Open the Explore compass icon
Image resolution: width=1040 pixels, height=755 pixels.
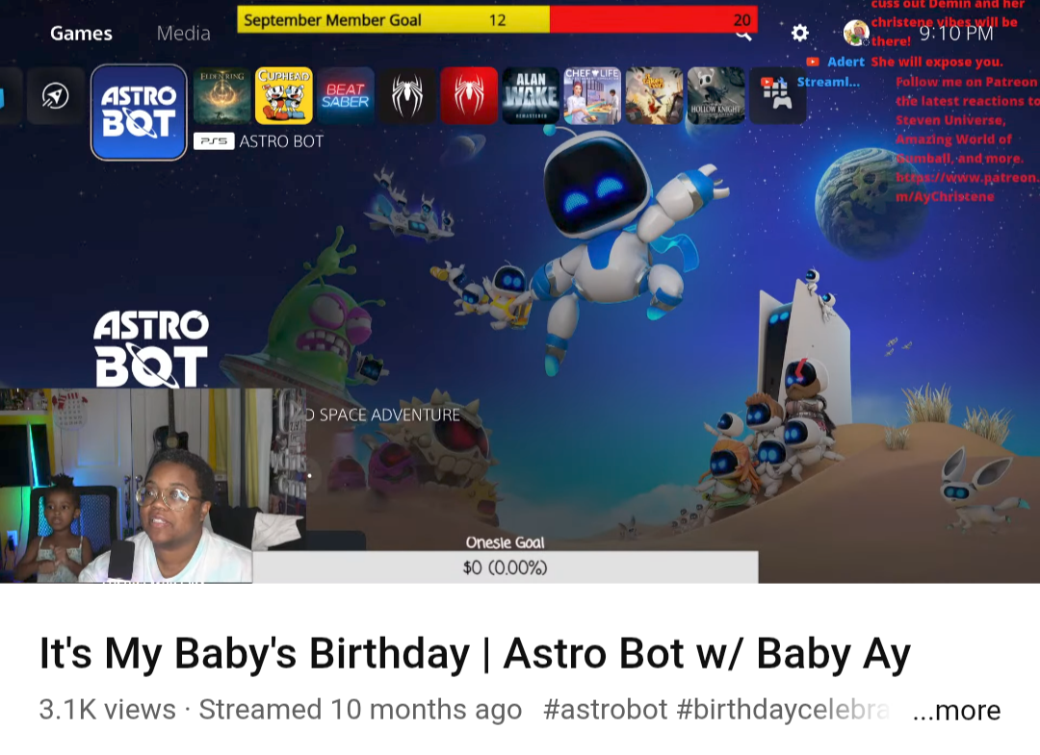point(55,96)
